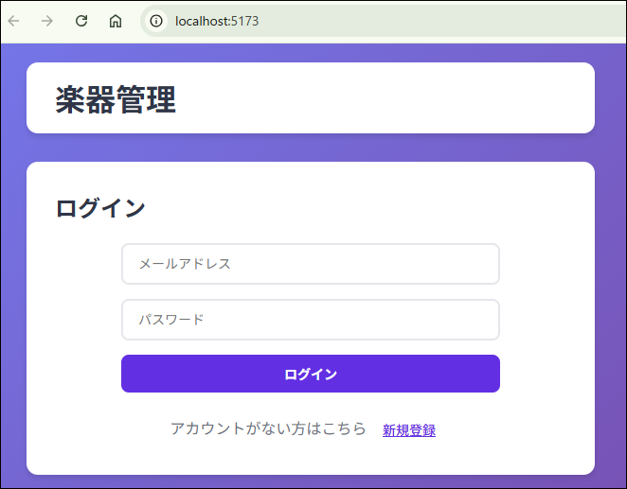Click the メールアドレス input field
This screenshot has width=627, height=489.
311,264
